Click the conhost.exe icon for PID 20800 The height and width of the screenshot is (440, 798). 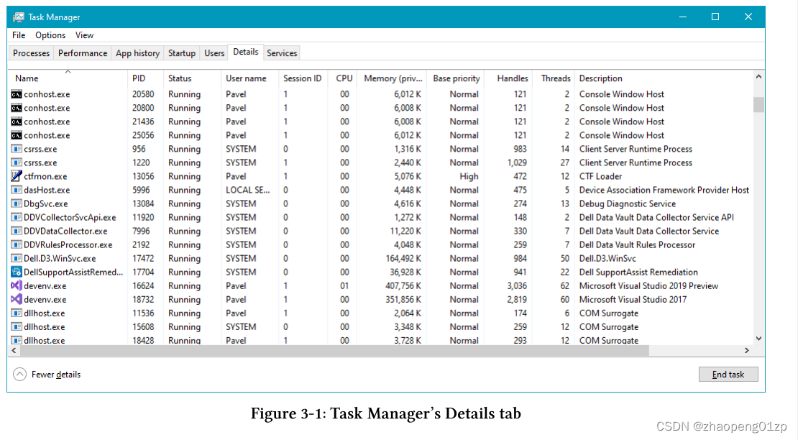tap(17, 108)
